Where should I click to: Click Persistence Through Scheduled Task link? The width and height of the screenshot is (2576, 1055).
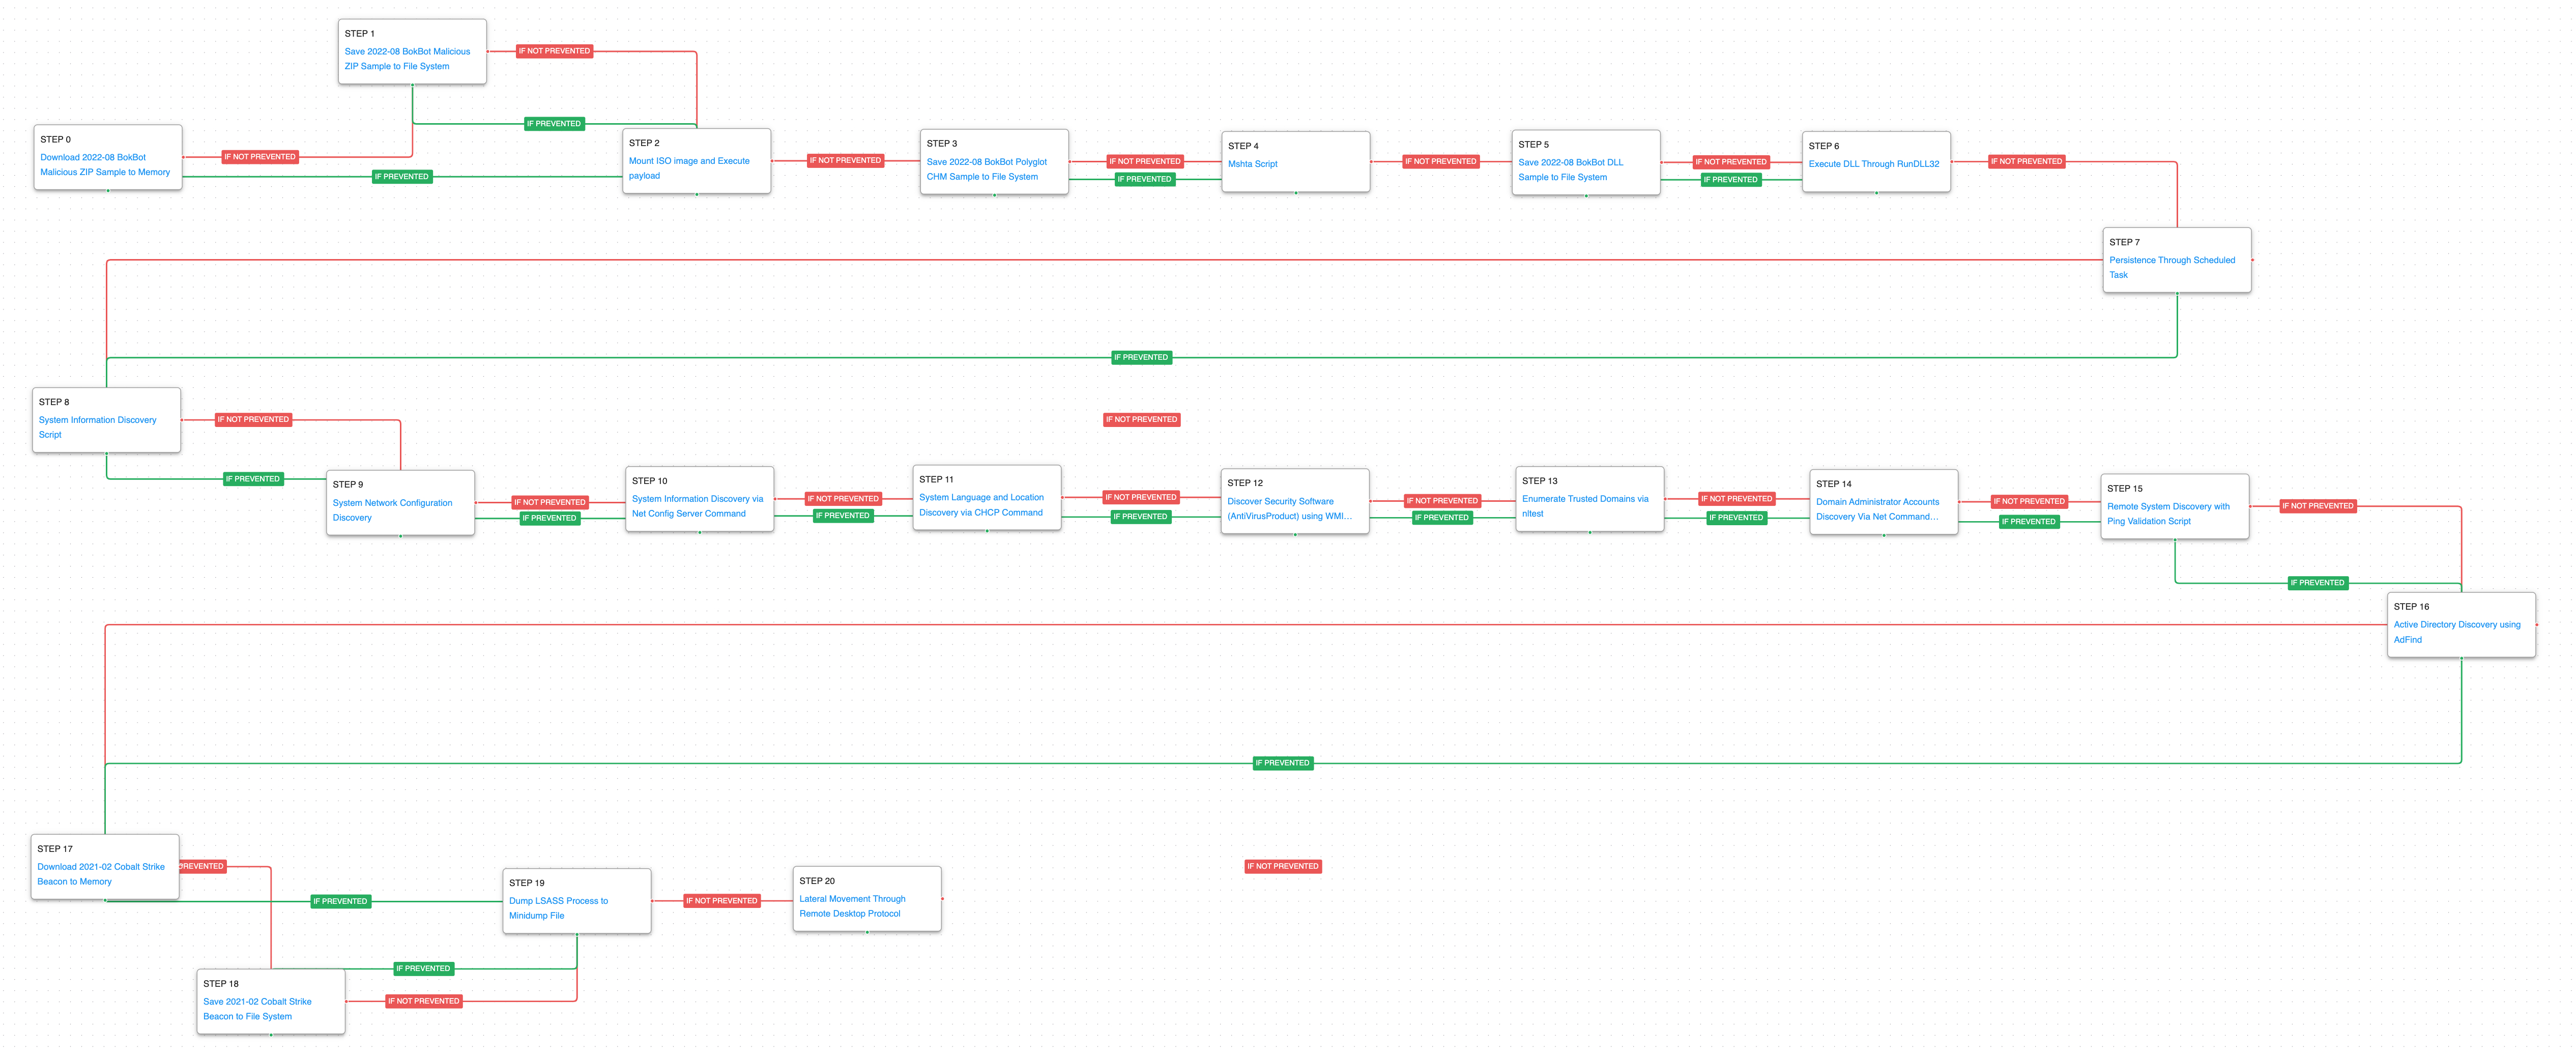(x=2171, y=260)
